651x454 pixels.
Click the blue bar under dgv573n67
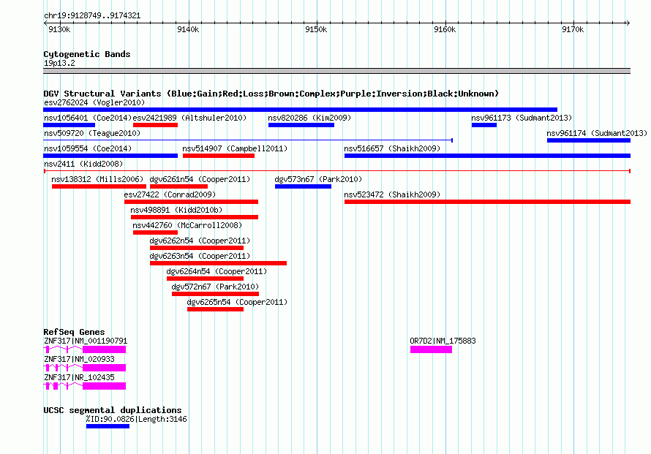[x=303, y=186]
